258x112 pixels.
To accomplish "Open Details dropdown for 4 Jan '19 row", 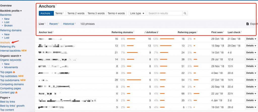I will pos(251,100).
